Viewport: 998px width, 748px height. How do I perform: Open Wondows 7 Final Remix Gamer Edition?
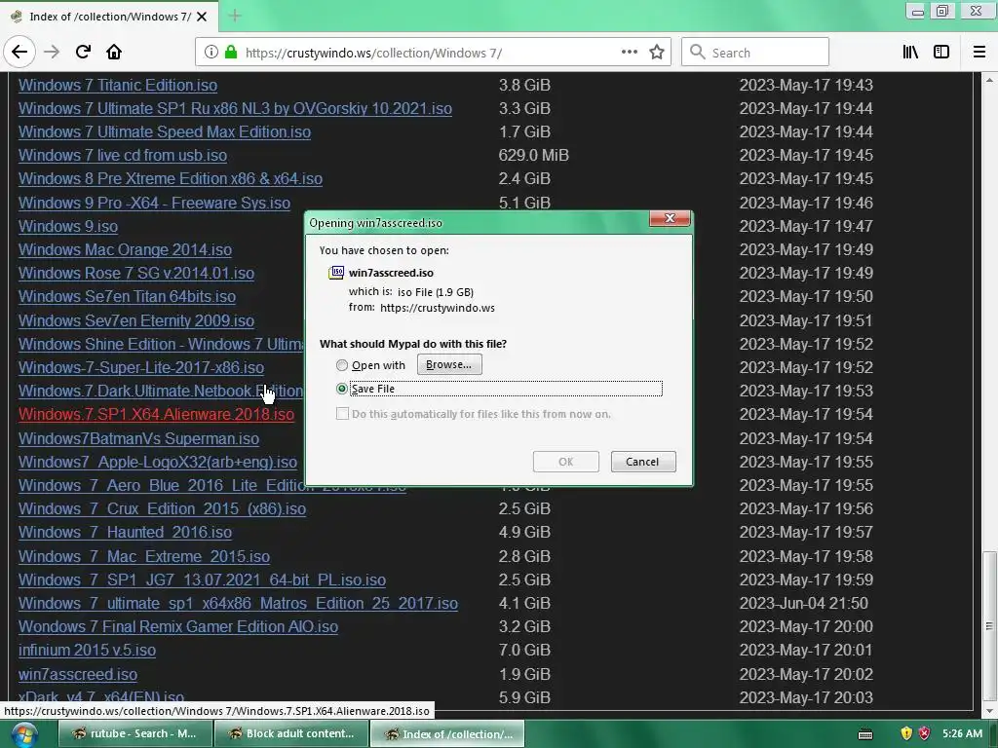(178, 627)
